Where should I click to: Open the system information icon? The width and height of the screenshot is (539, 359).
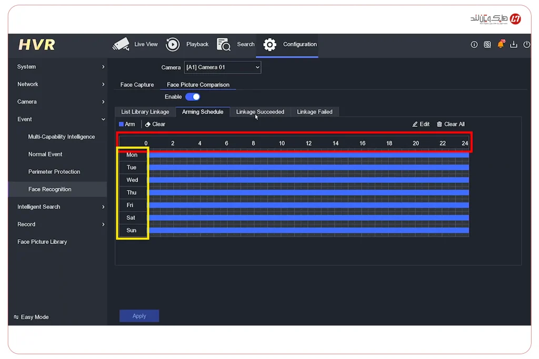474,45
